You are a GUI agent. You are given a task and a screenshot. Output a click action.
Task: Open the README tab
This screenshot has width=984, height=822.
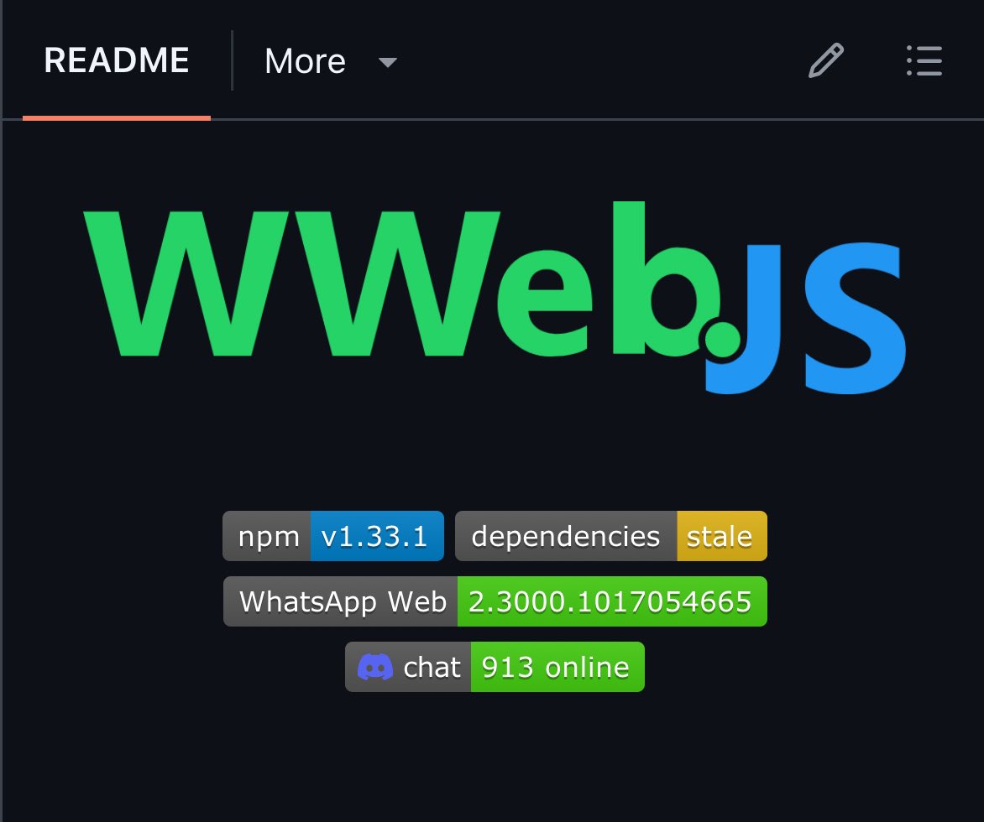tap(116, 61)
